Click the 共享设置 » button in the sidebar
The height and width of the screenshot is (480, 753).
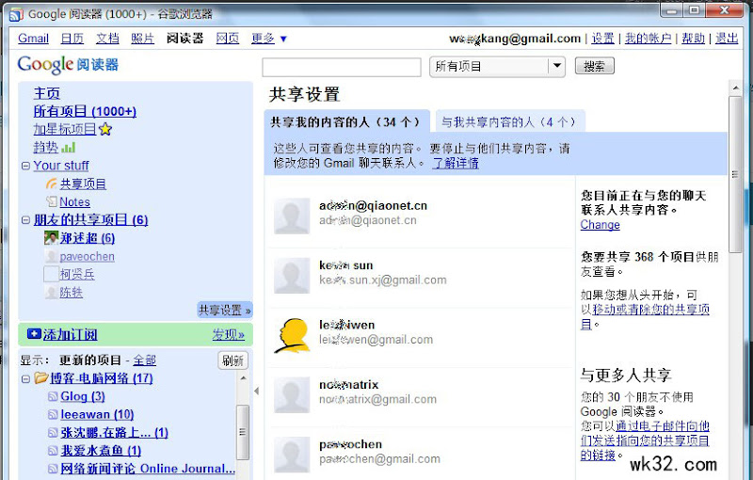(225, 310)
